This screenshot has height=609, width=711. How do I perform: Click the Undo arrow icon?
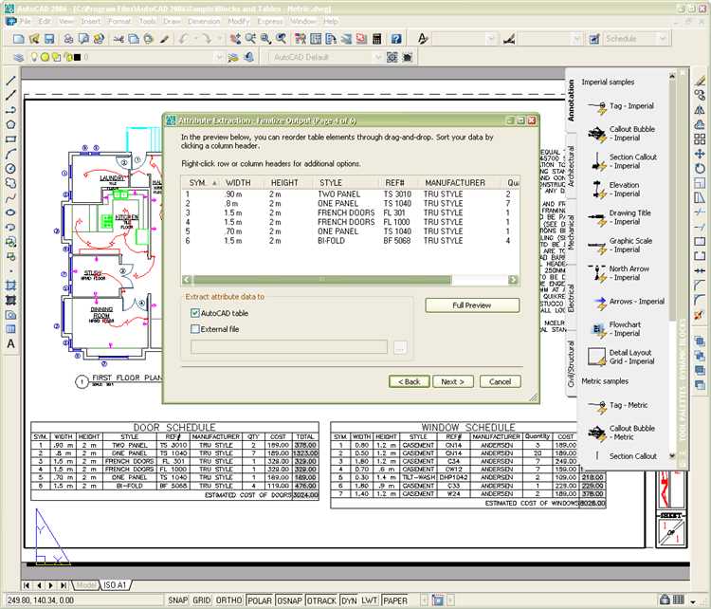[x=184, y=39]
